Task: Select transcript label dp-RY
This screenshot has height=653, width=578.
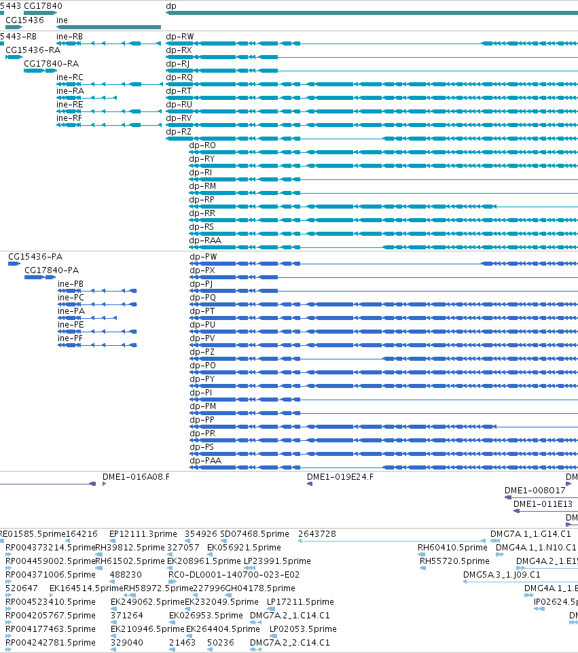Action: pyautogui.click(x=202, y=159)
